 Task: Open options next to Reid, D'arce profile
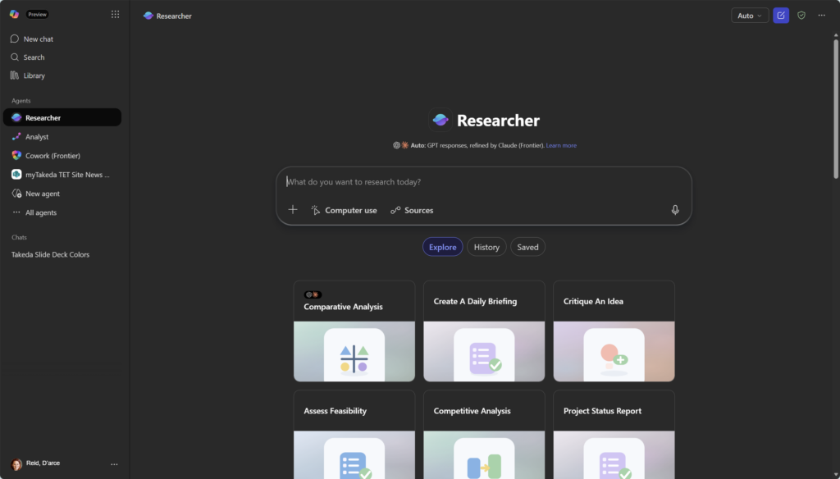[114, 464]
